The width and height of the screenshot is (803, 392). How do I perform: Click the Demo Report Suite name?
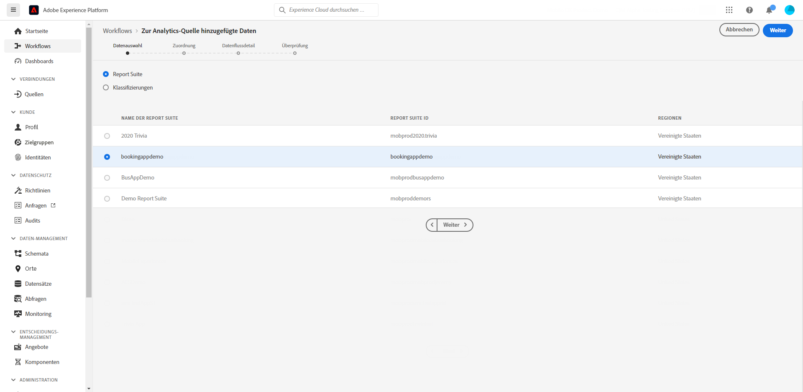[144, 199]
